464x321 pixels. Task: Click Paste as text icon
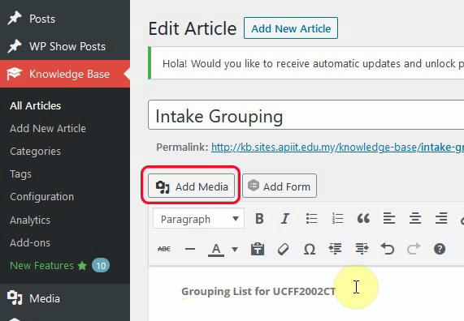point(258,249)
